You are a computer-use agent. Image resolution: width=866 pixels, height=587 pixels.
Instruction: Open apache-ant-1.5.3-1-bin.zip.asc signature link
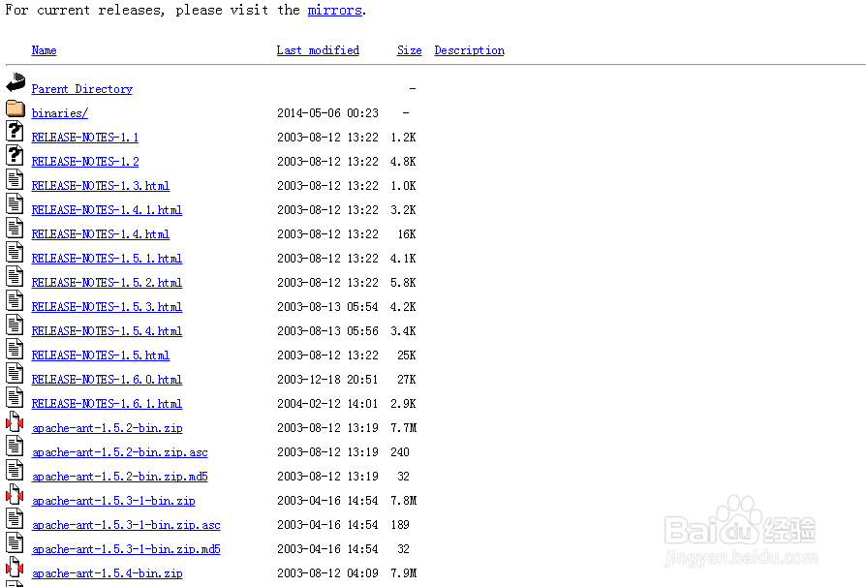pyautogui.click(x=126, y=526)
